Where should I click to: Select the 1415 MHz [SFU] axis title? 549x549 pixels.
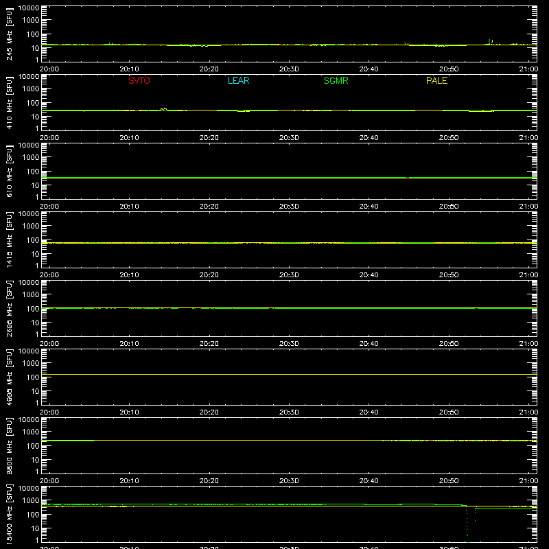point(9,240)
